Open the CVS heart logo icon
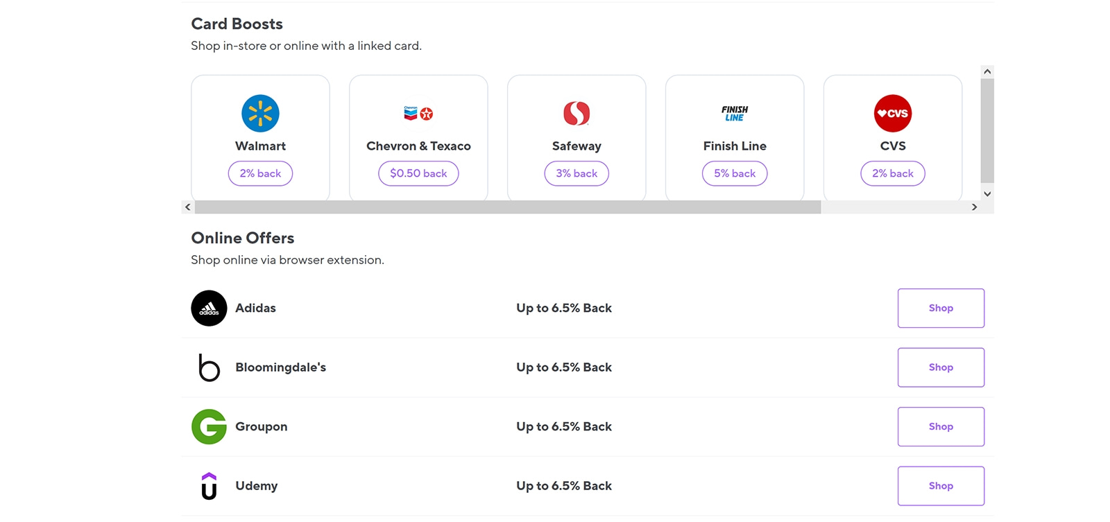 (x=893, y=113)
